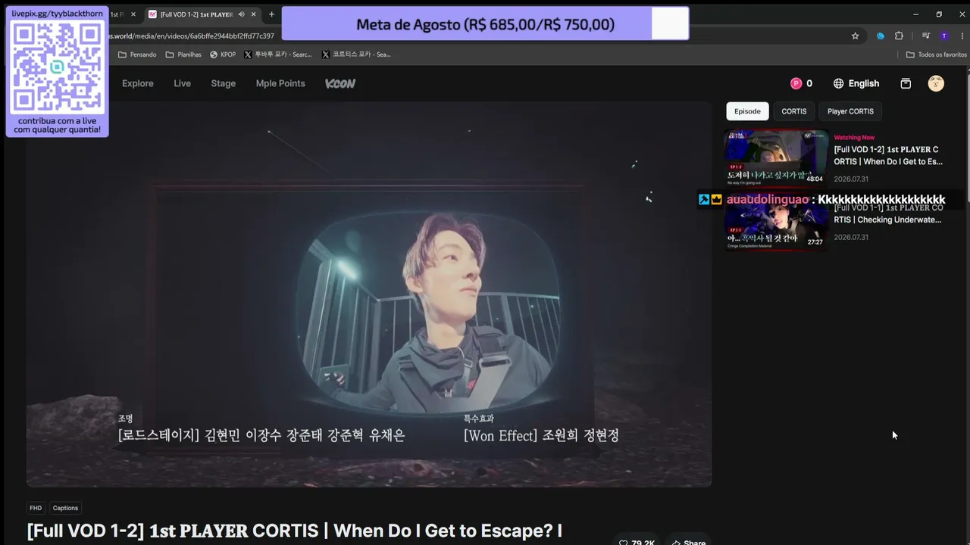Click the video player to pause
The image size is (970, 545).
tap(369, 294)
